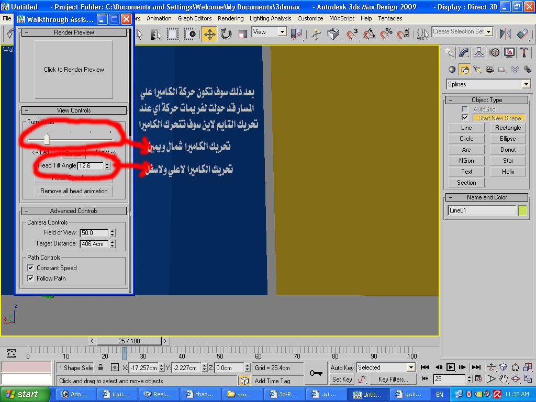Open the Display command panel tab

click(509, 52)
